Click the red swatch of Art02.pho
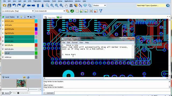This screenshot has width=172, height=96. [x=36, y=25]
